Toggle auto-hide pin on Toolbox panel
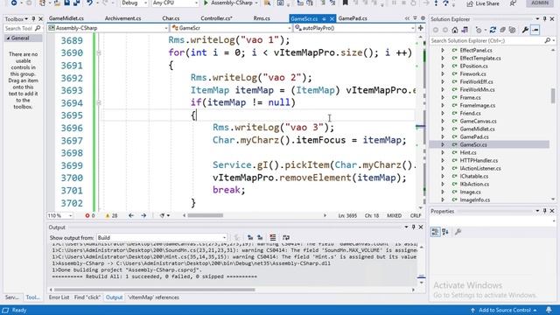This screenshot has height=315, width=560. pyautogui.click(x=33, y=18)
